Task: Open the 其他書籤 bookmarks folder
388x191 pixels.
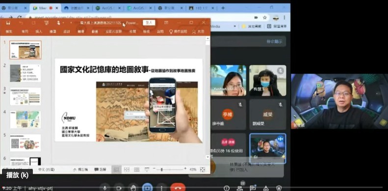Action: click(252, 26)
